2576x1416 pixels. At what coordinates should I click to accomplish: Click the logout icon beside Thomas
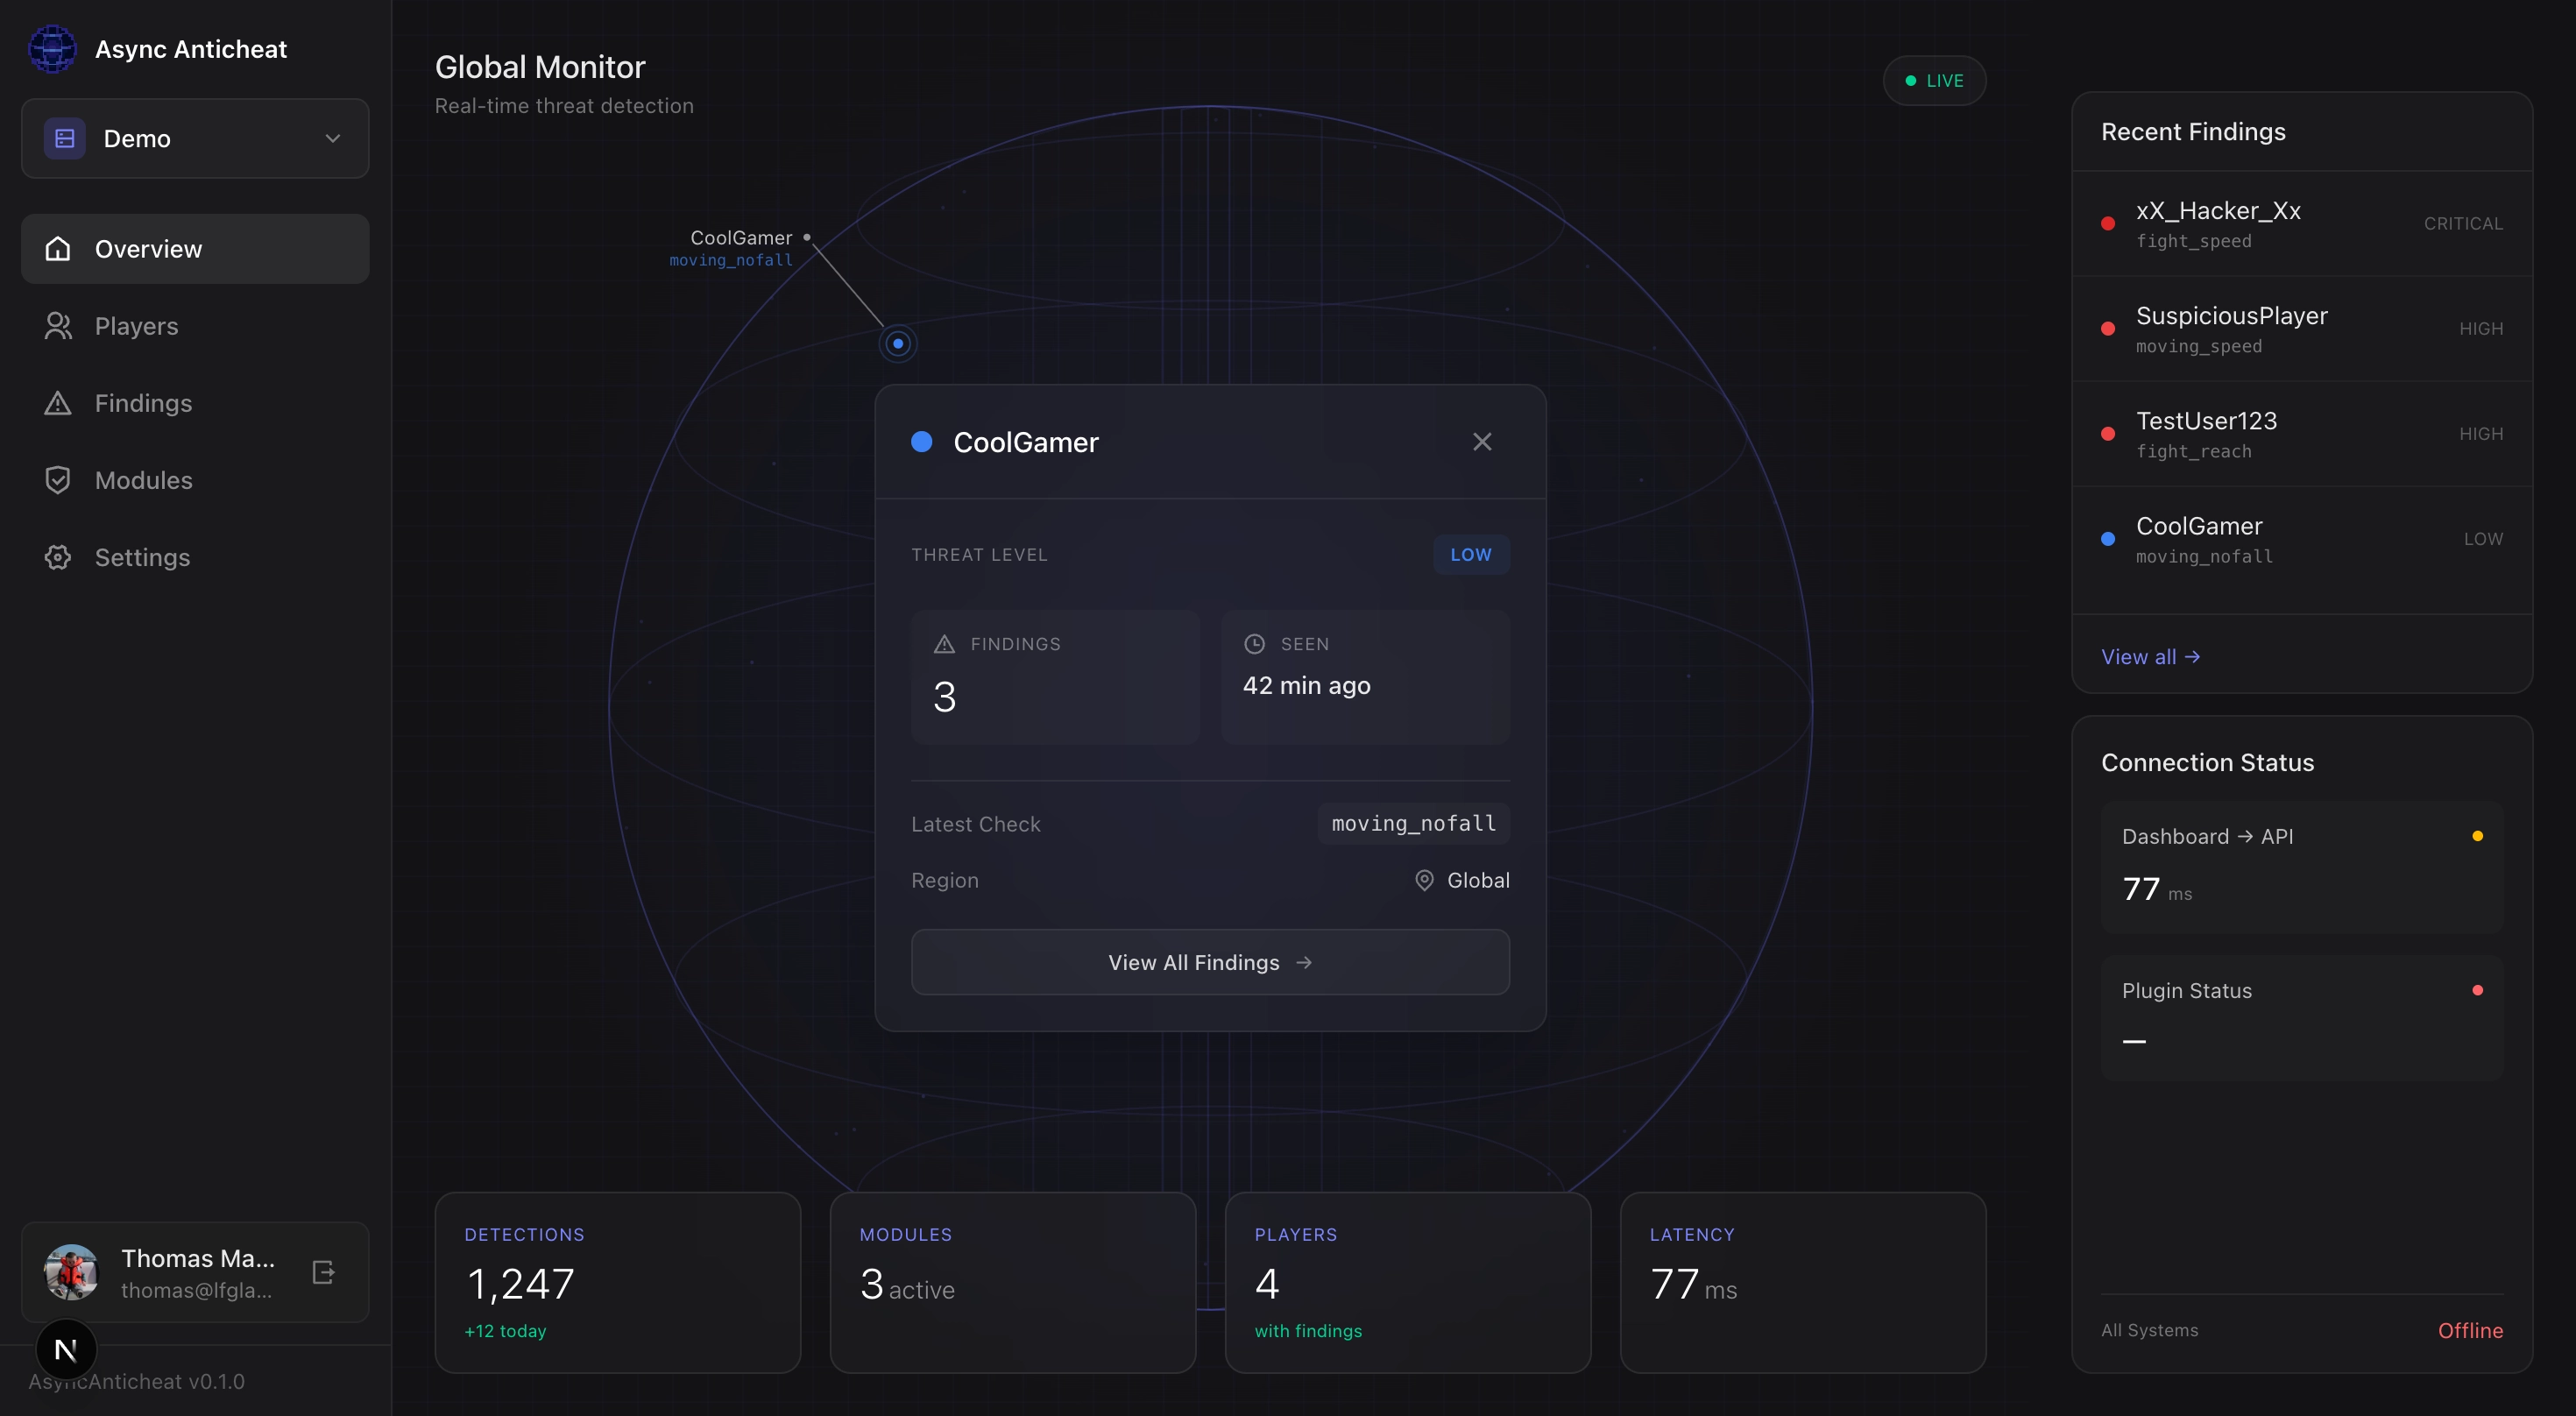(x=323, y=1272)
